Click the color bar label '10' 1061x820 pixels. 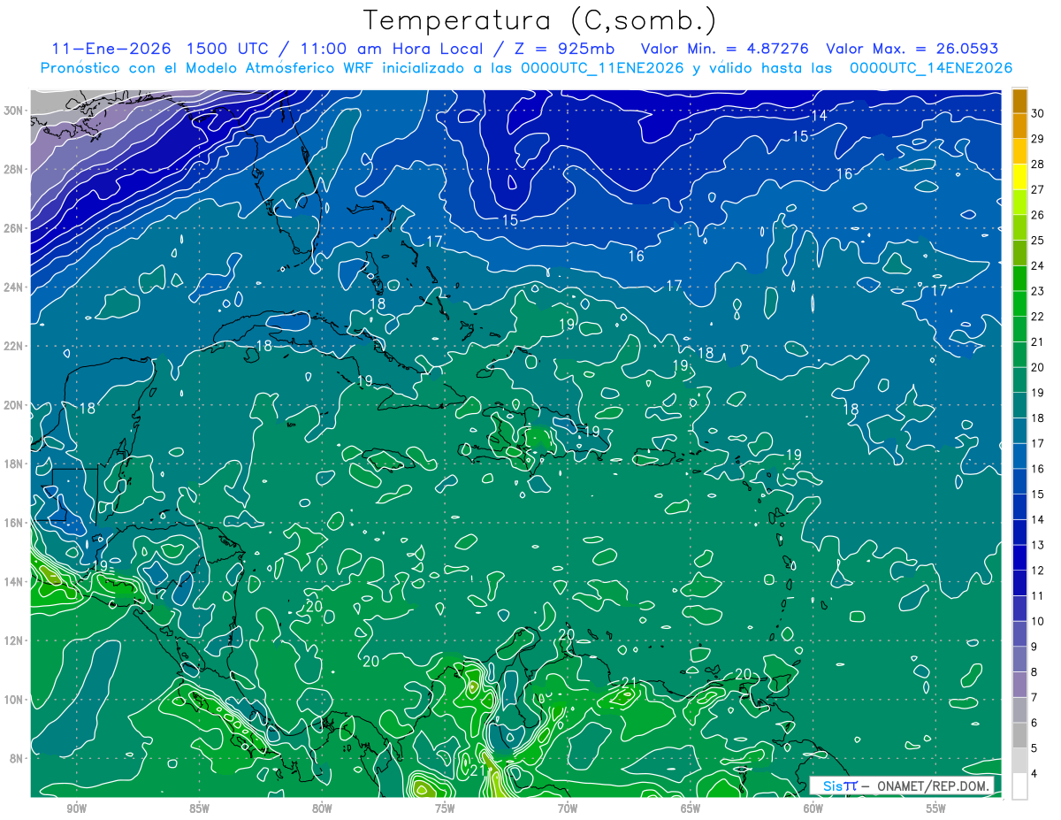pos(1038,622)
